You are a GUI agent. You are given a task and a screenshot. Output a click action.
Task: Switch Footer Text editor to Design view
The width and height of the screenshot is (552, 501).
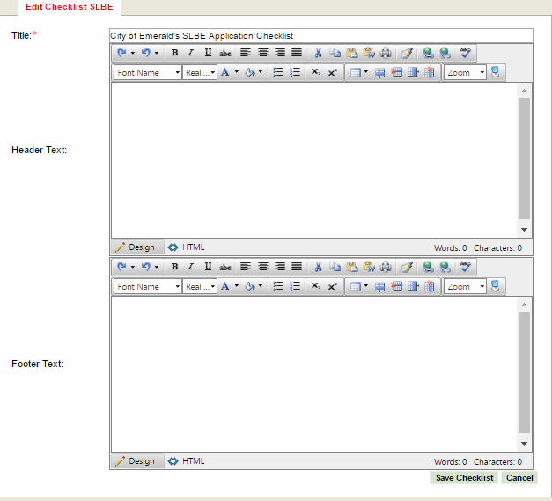[x=136, y=461]
